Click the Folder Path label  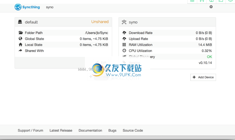point(34,33)
